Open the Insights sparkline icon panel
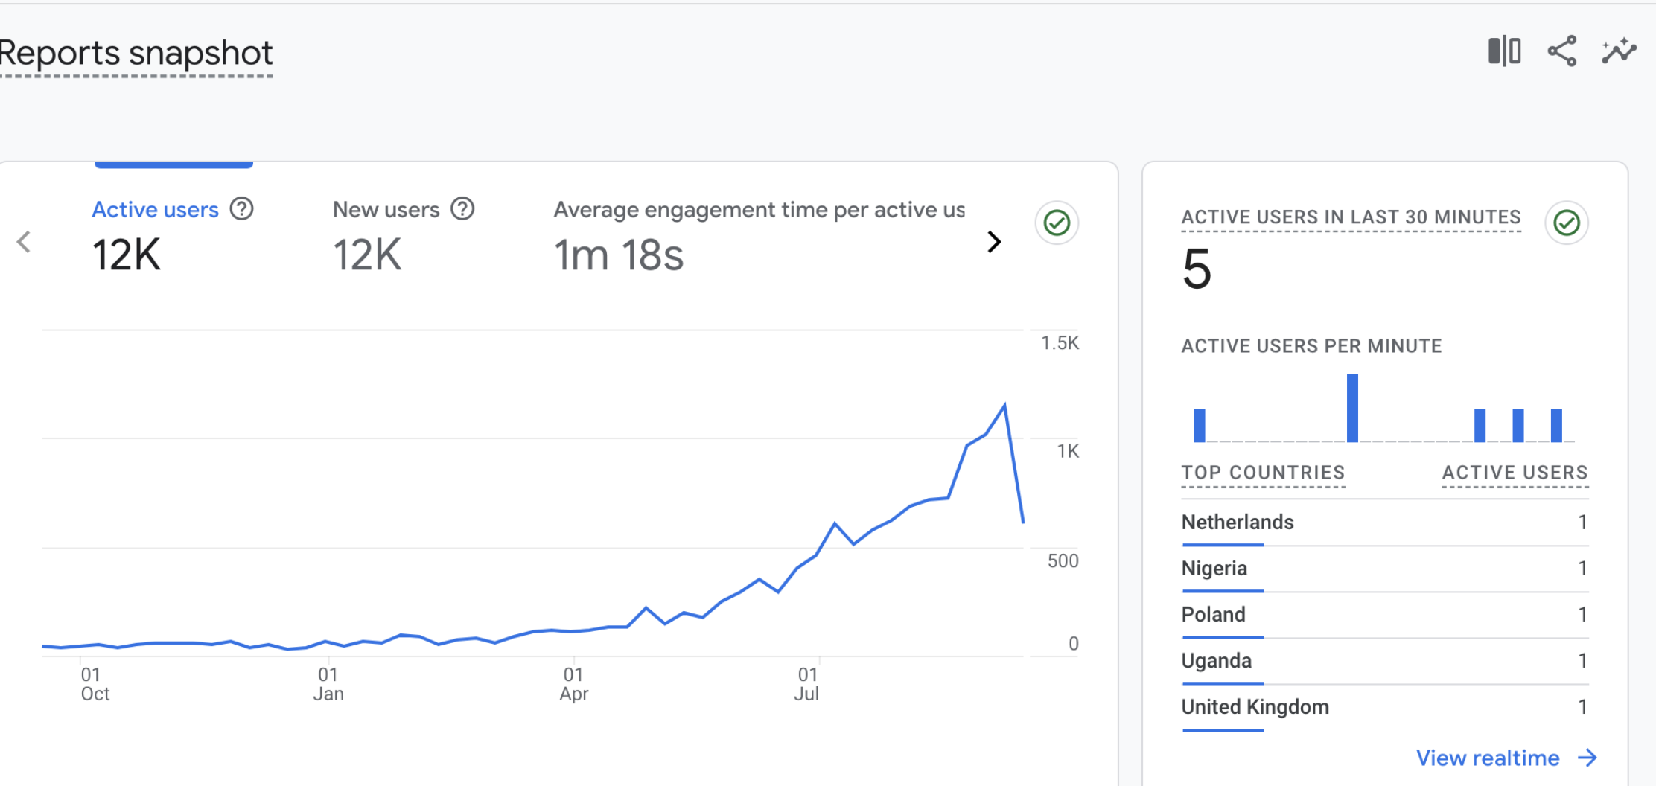 tap(1618, 51)
